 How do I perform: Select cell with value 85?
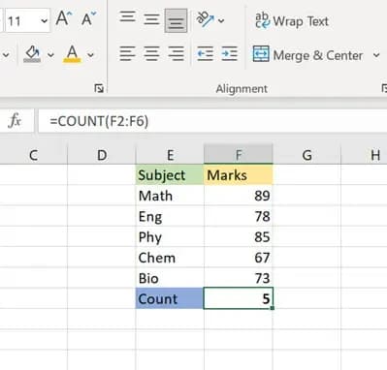point(239,237)
